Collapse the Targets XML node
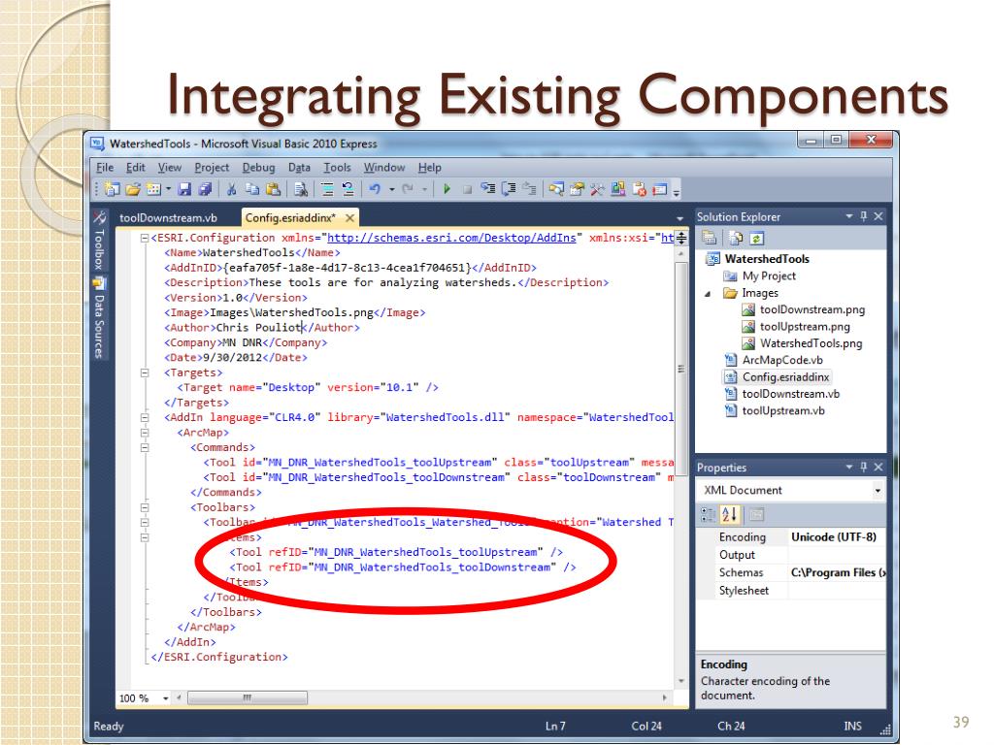The width and height of the screenshot is (994, 745). pyautogui.click(x=145, y=373)
